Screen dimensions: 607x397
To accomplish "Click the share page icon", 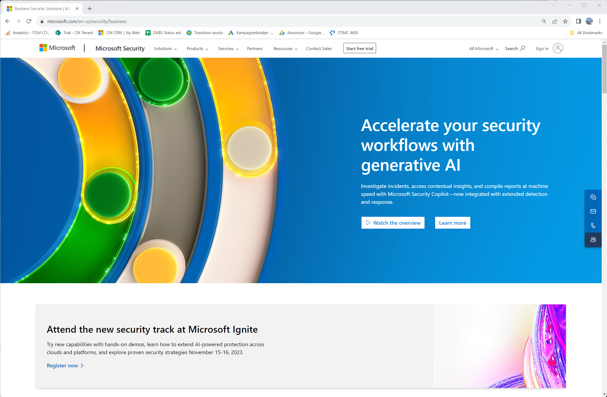I will [x=555, y=21].
